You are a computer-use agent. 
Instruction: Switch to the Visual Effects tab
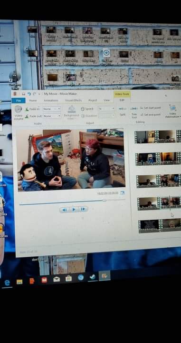pyautogui.click(x=73, y=101)
